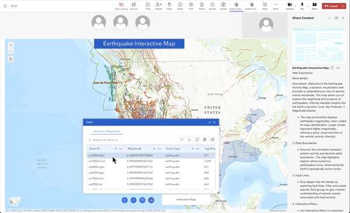Click the third blue round widget button

click(142, 200)
